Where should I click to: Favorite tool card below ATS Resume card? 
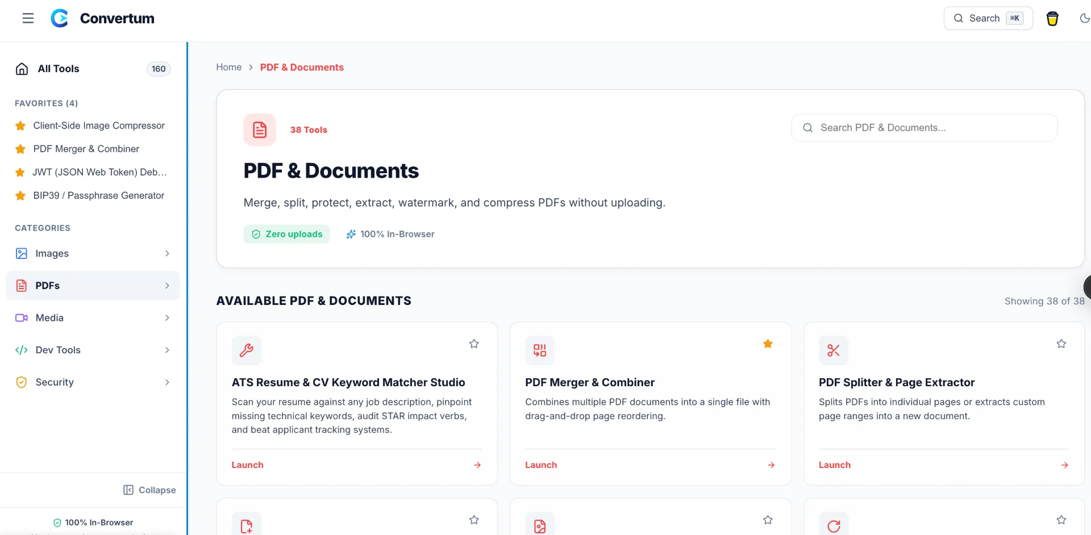(x=474, y=520)
